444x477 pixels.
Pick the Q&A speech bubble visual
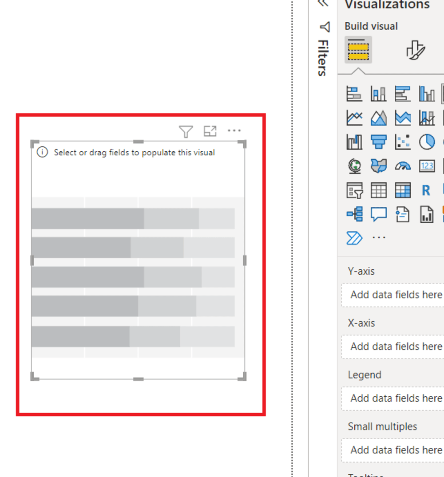click(378, 214)
